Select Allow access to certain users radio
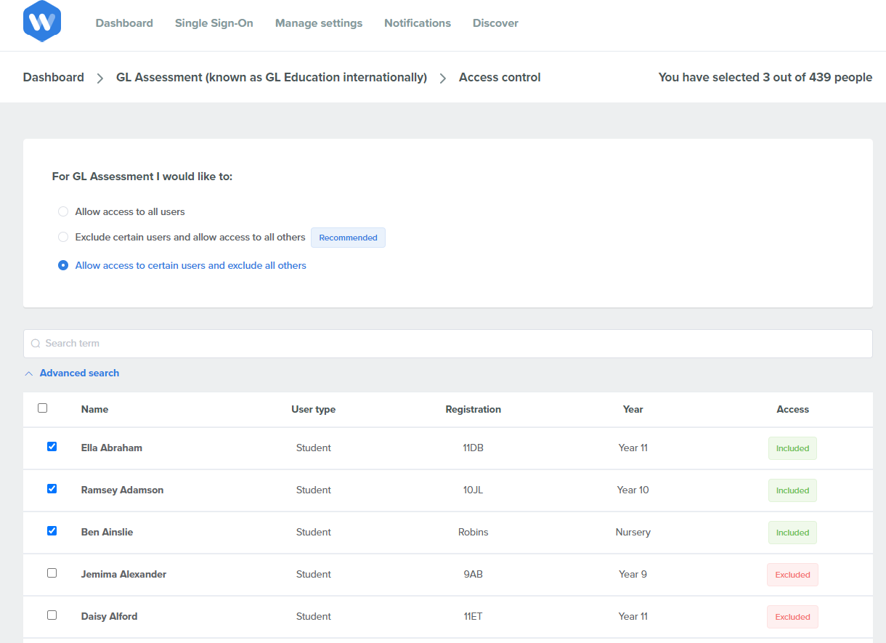This screenshot has width=886, height=643. coord(63,266)
